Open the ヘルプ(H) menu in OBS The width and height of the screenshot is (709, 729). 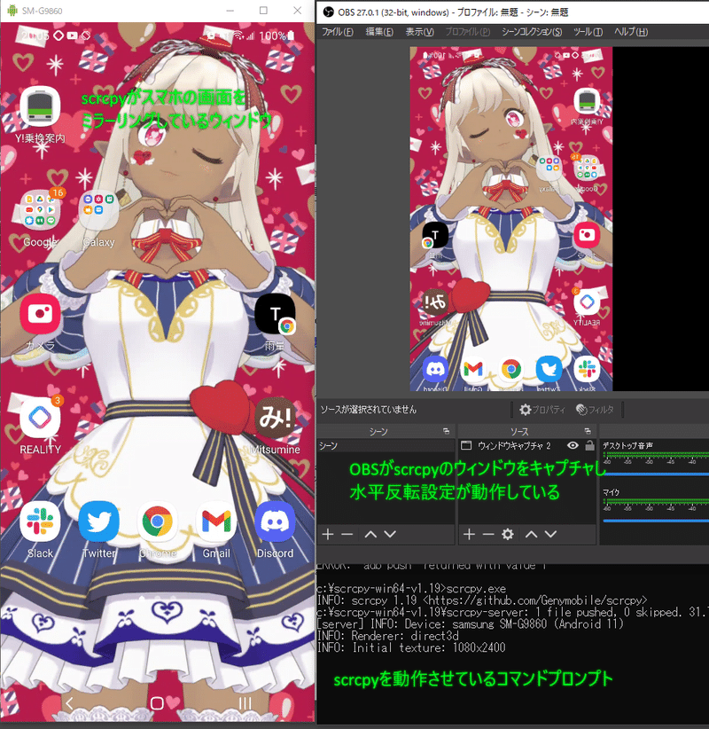click(x=631, y=32)
